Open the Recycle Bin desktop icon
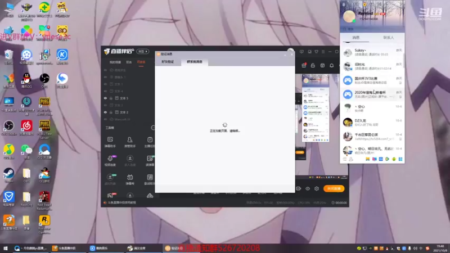Viewport: 450px width, 253px height. click(8, 56)
